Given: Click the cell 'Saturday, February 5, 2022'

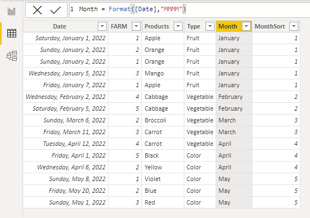Looking at the screenshot, I should pos(66,108).
